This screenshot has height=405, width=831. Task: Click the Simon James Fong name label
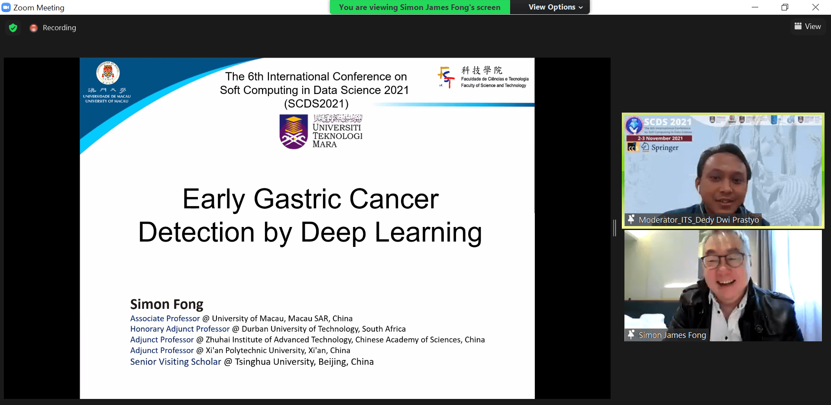[672, 335]
